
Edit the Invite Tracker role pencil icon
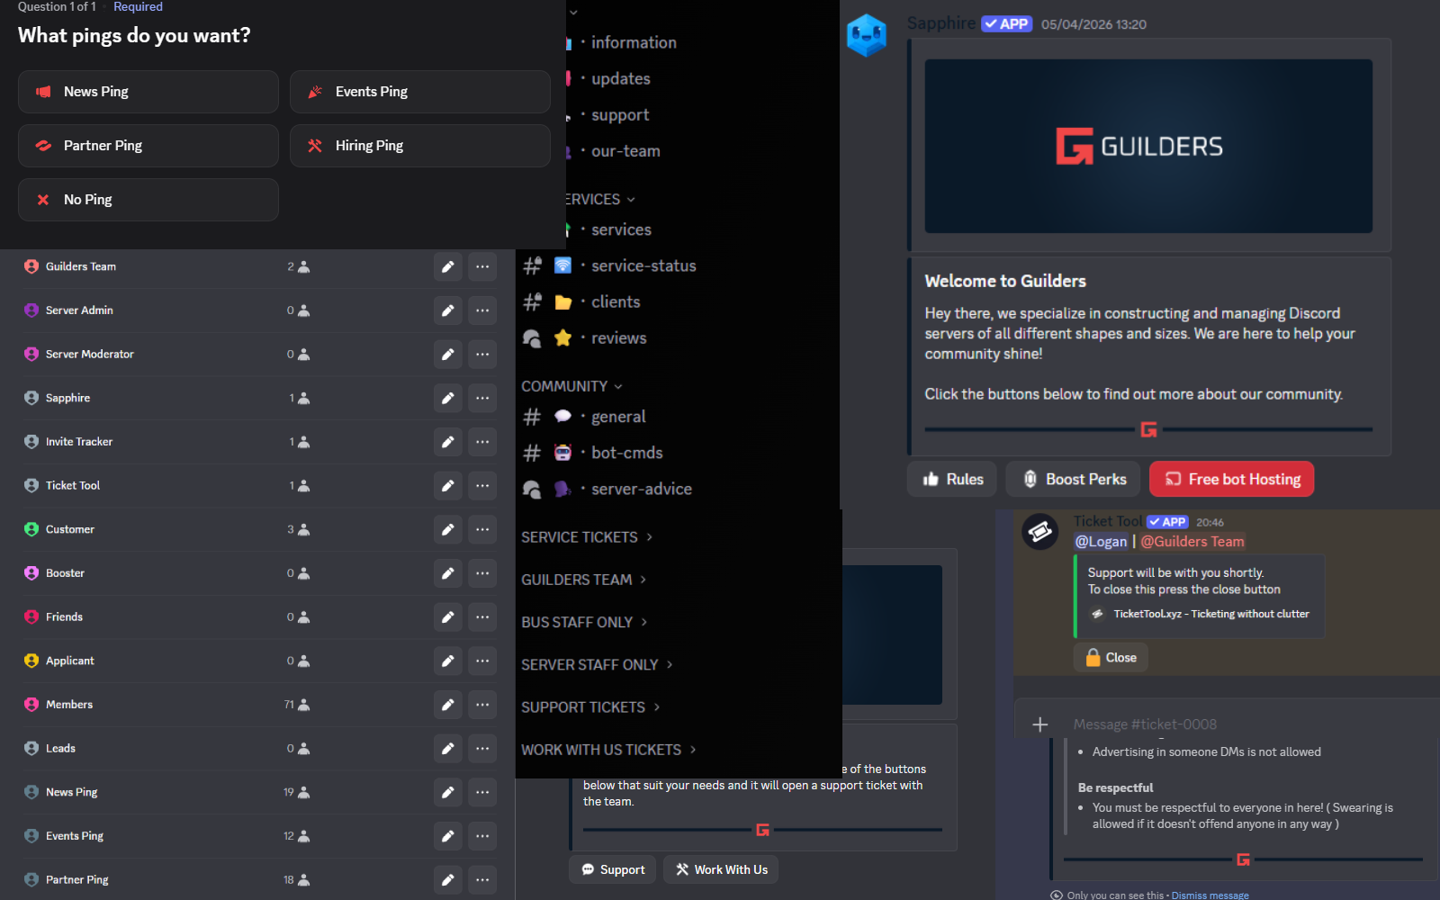pyautogui.click(x=447, y=442)
